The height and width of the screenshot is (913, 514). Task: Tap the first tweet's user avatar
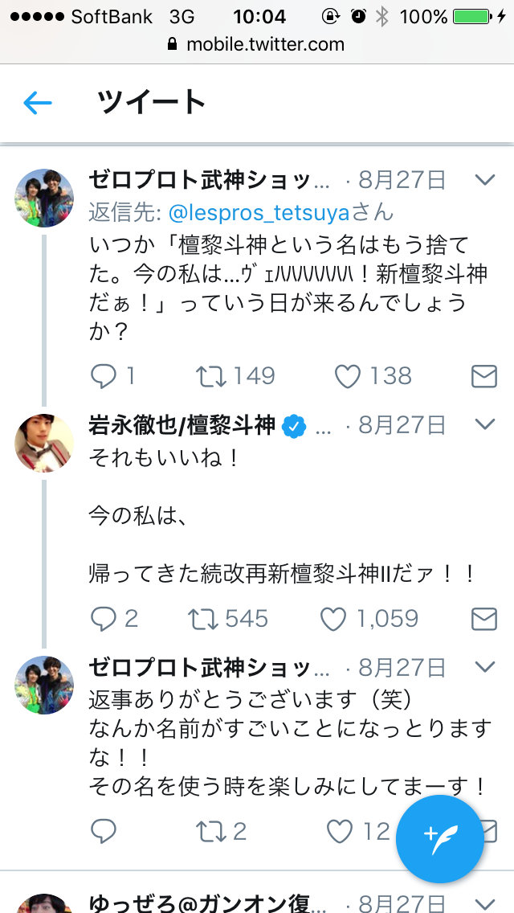45,199
